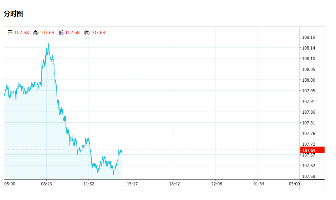Screen dimensions: 336x200
Task: Click the 08:26 time axis label
Action: point(47,184)
